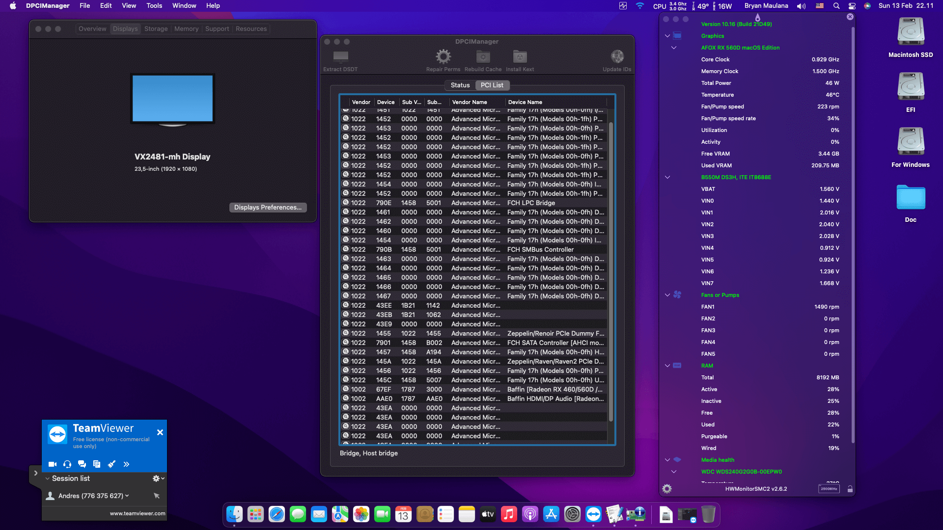Viewport: 943px width, 530px height.
Task: Collapse the Graphics section in HWMonitorSMC2
Action: click(x=667, y=36)
